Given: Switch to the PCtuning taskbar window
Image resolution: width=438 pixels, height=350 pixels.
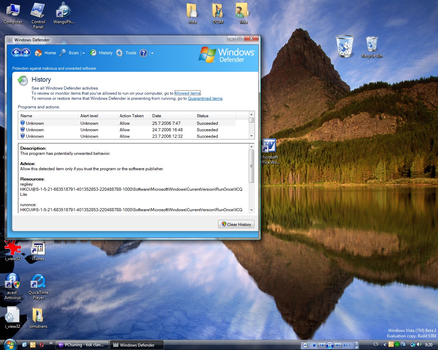Looking at the screenshot, I should (x=82, y=345).
